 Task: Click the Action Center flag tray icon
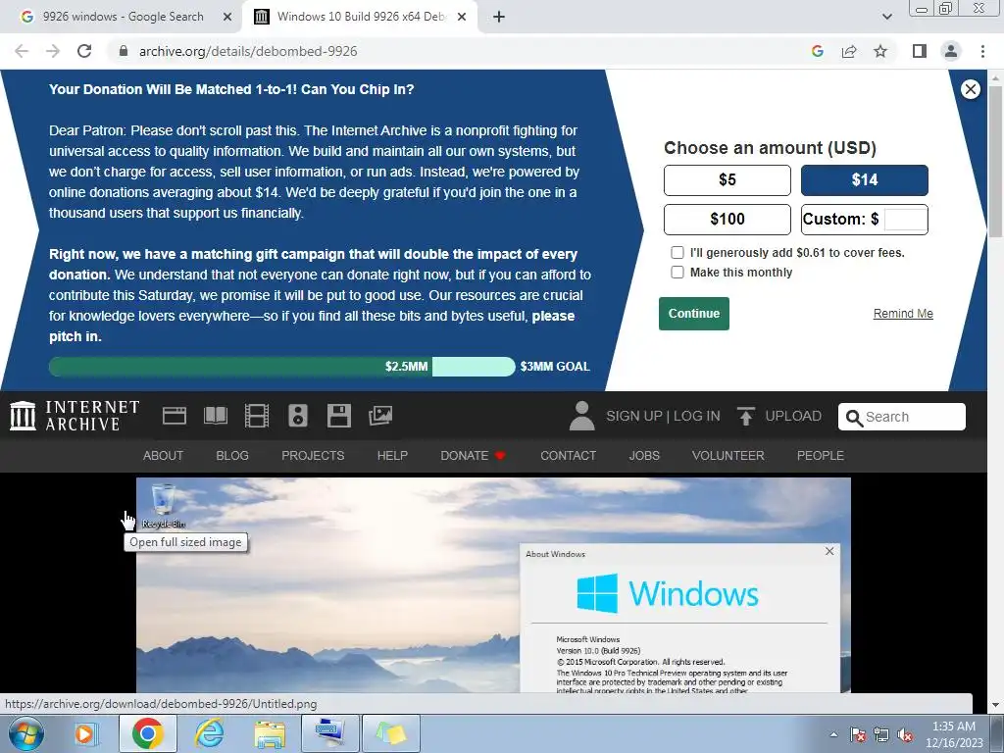pos(858,734)
